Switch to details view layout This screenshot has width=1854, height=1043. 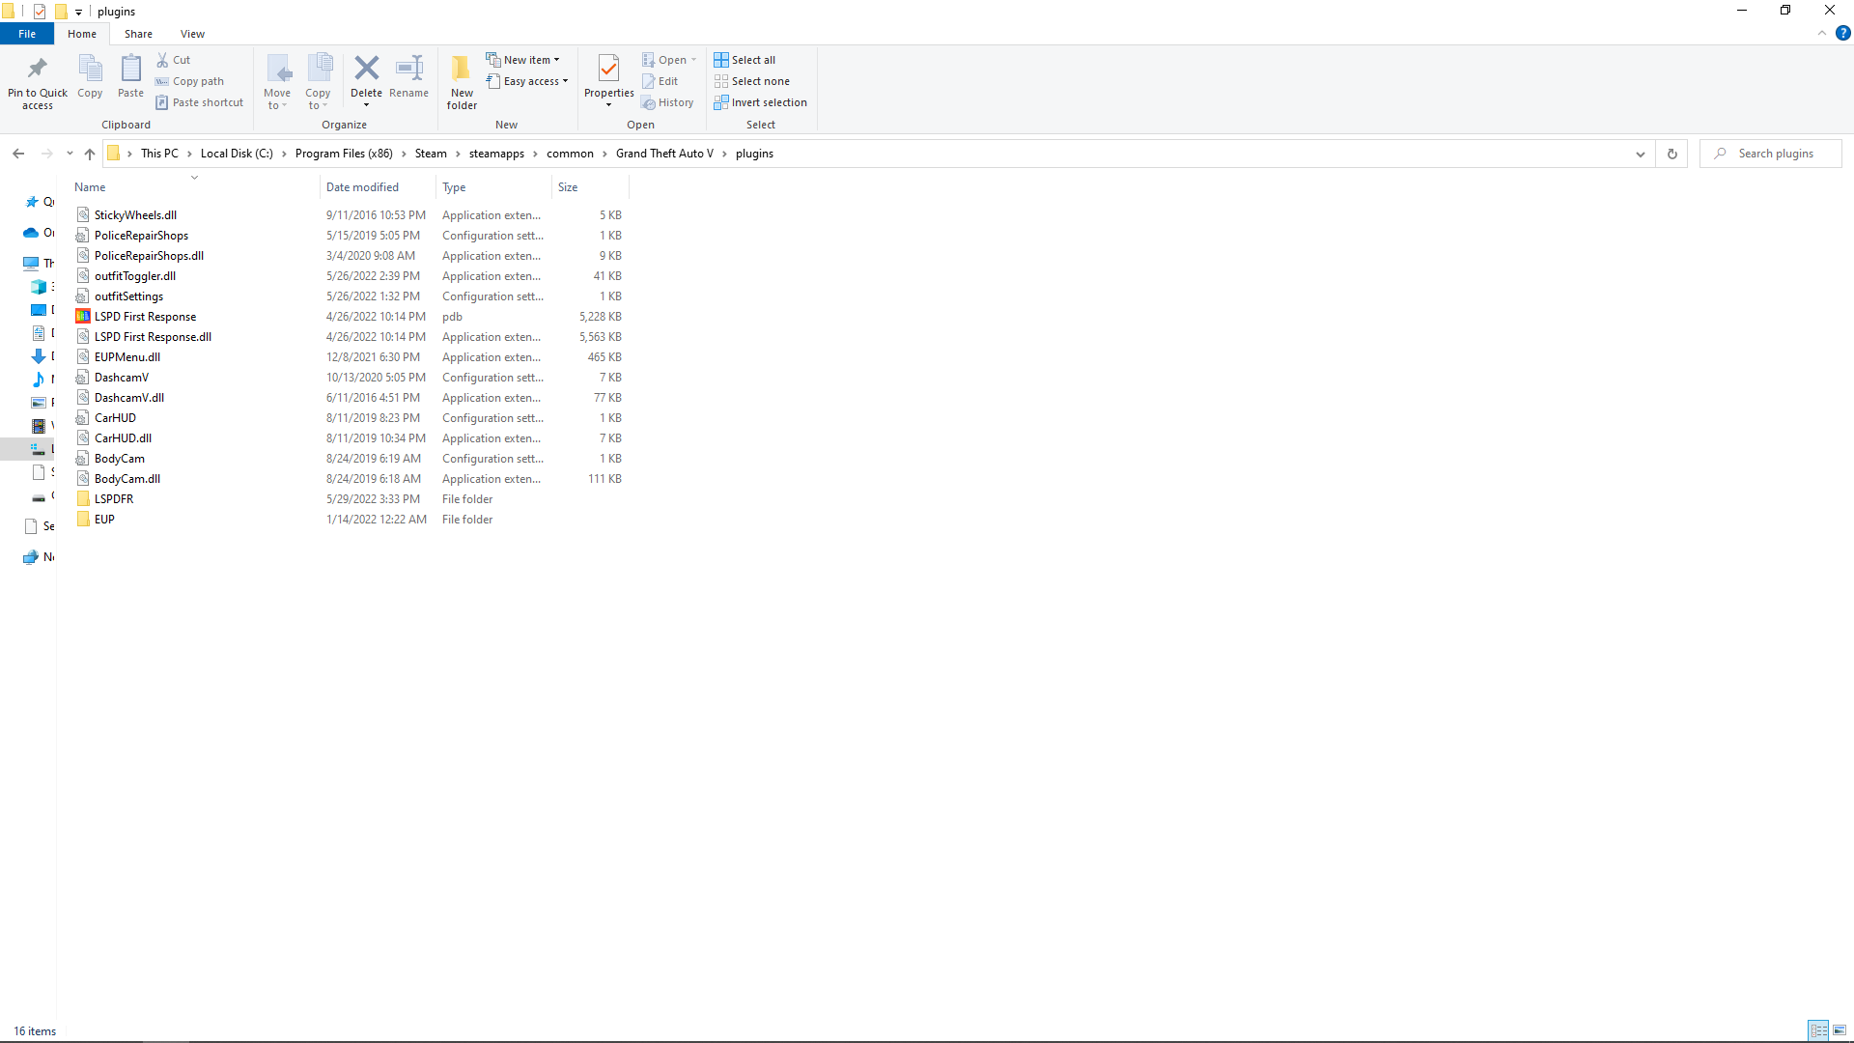pos(1818,1030)
